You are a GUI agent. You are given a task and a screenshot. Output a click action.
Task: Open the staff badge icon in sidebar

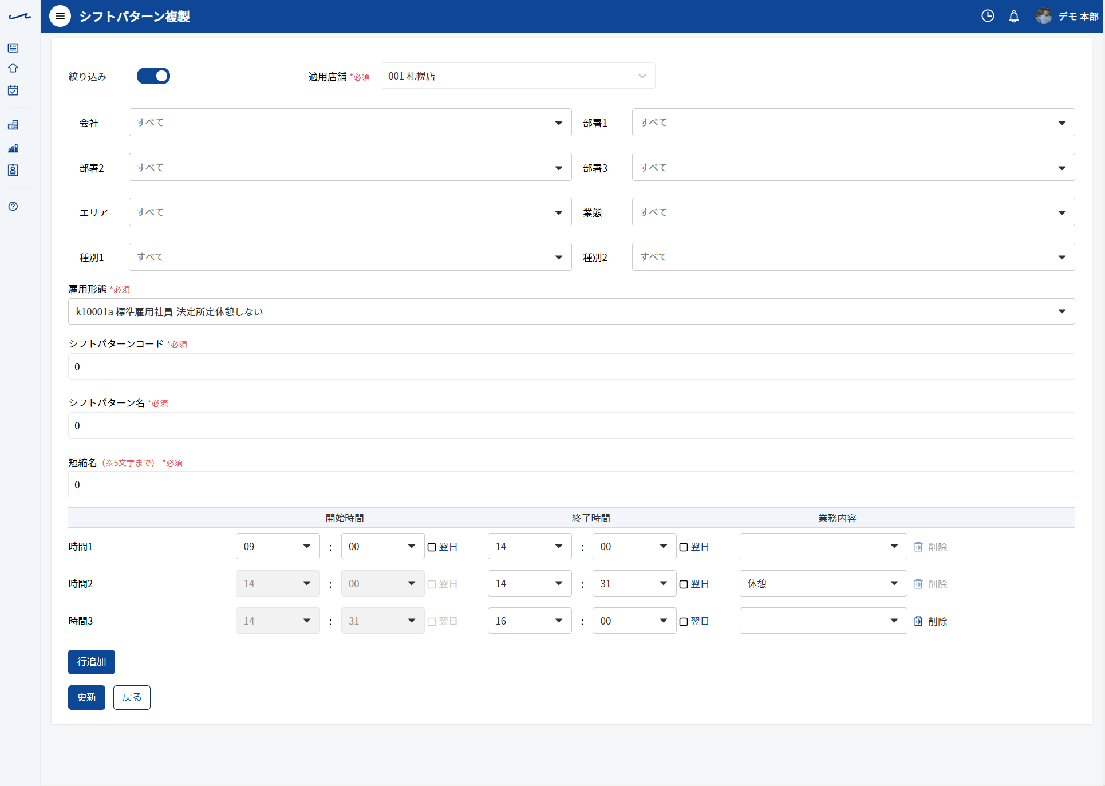point(13,170)
